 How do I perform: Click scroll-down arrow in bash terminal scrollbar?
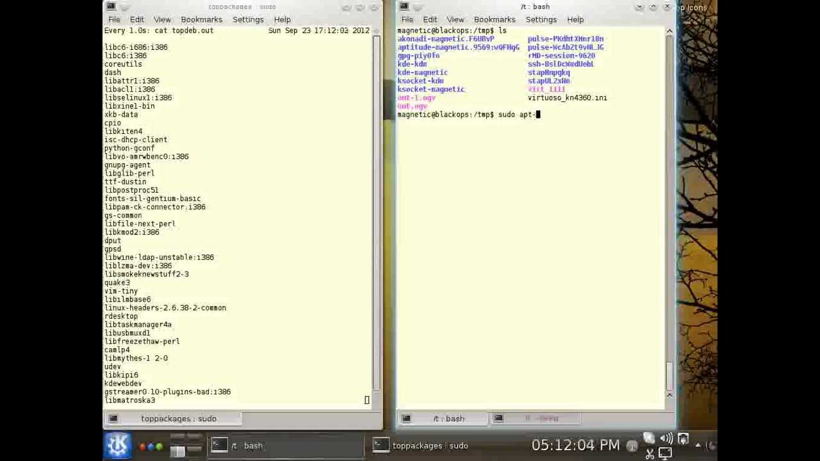669,395
